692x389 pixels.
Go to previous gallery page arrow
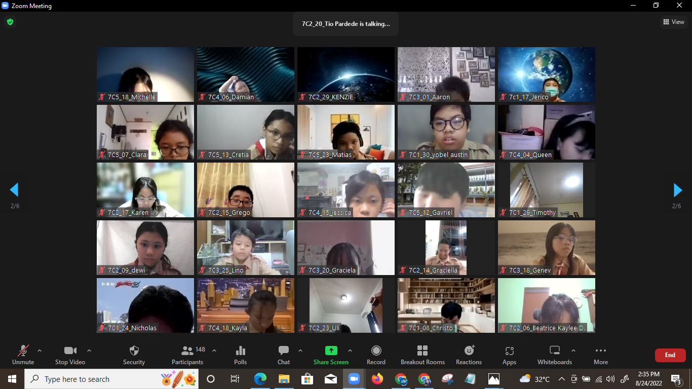coord(14,190)
